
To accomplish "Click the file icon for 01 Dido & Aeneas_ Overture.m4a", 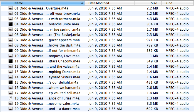I will 11,8.
